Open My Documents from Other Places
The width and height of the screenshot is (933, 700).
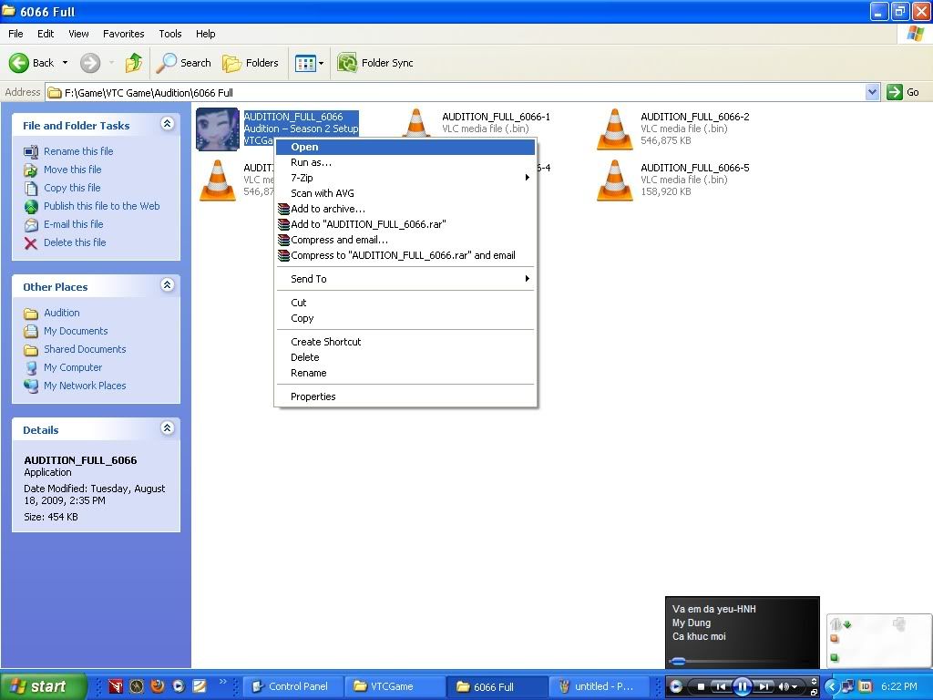click(76, 331)
